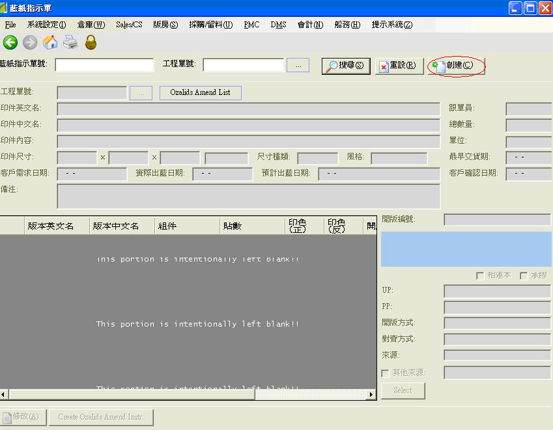Tick the 承膠 checkbox
This screenshot has width=553, height=430.
[524, 276]
